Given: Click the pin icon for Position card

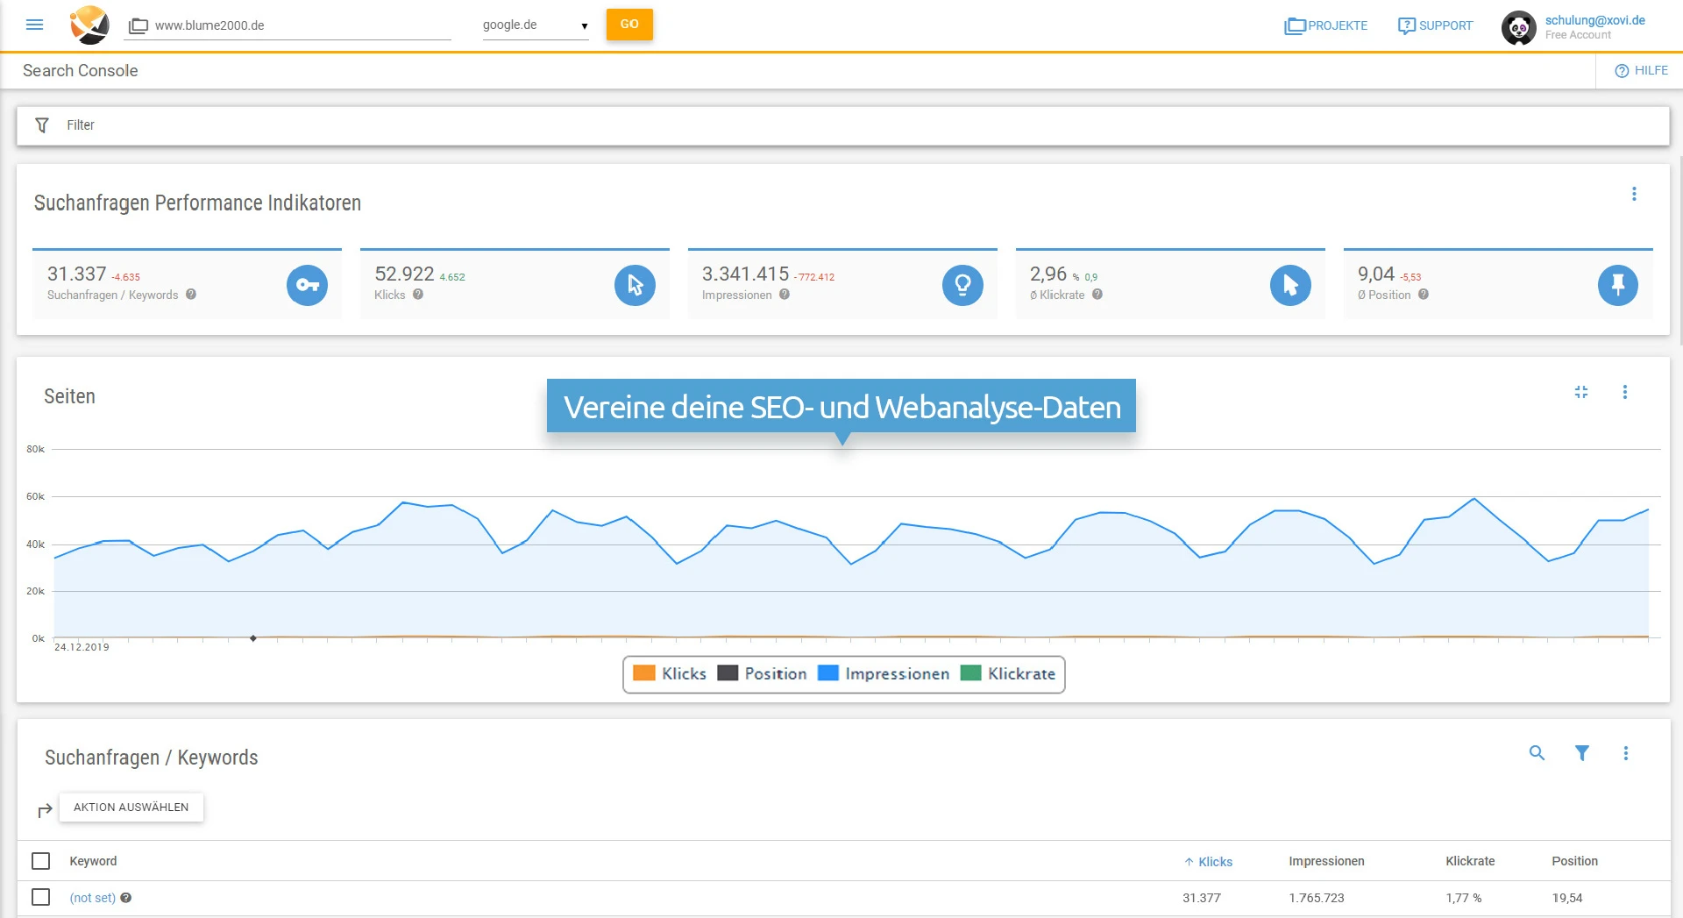Looking at the screenshot, I should click(x=1617, y=285).
